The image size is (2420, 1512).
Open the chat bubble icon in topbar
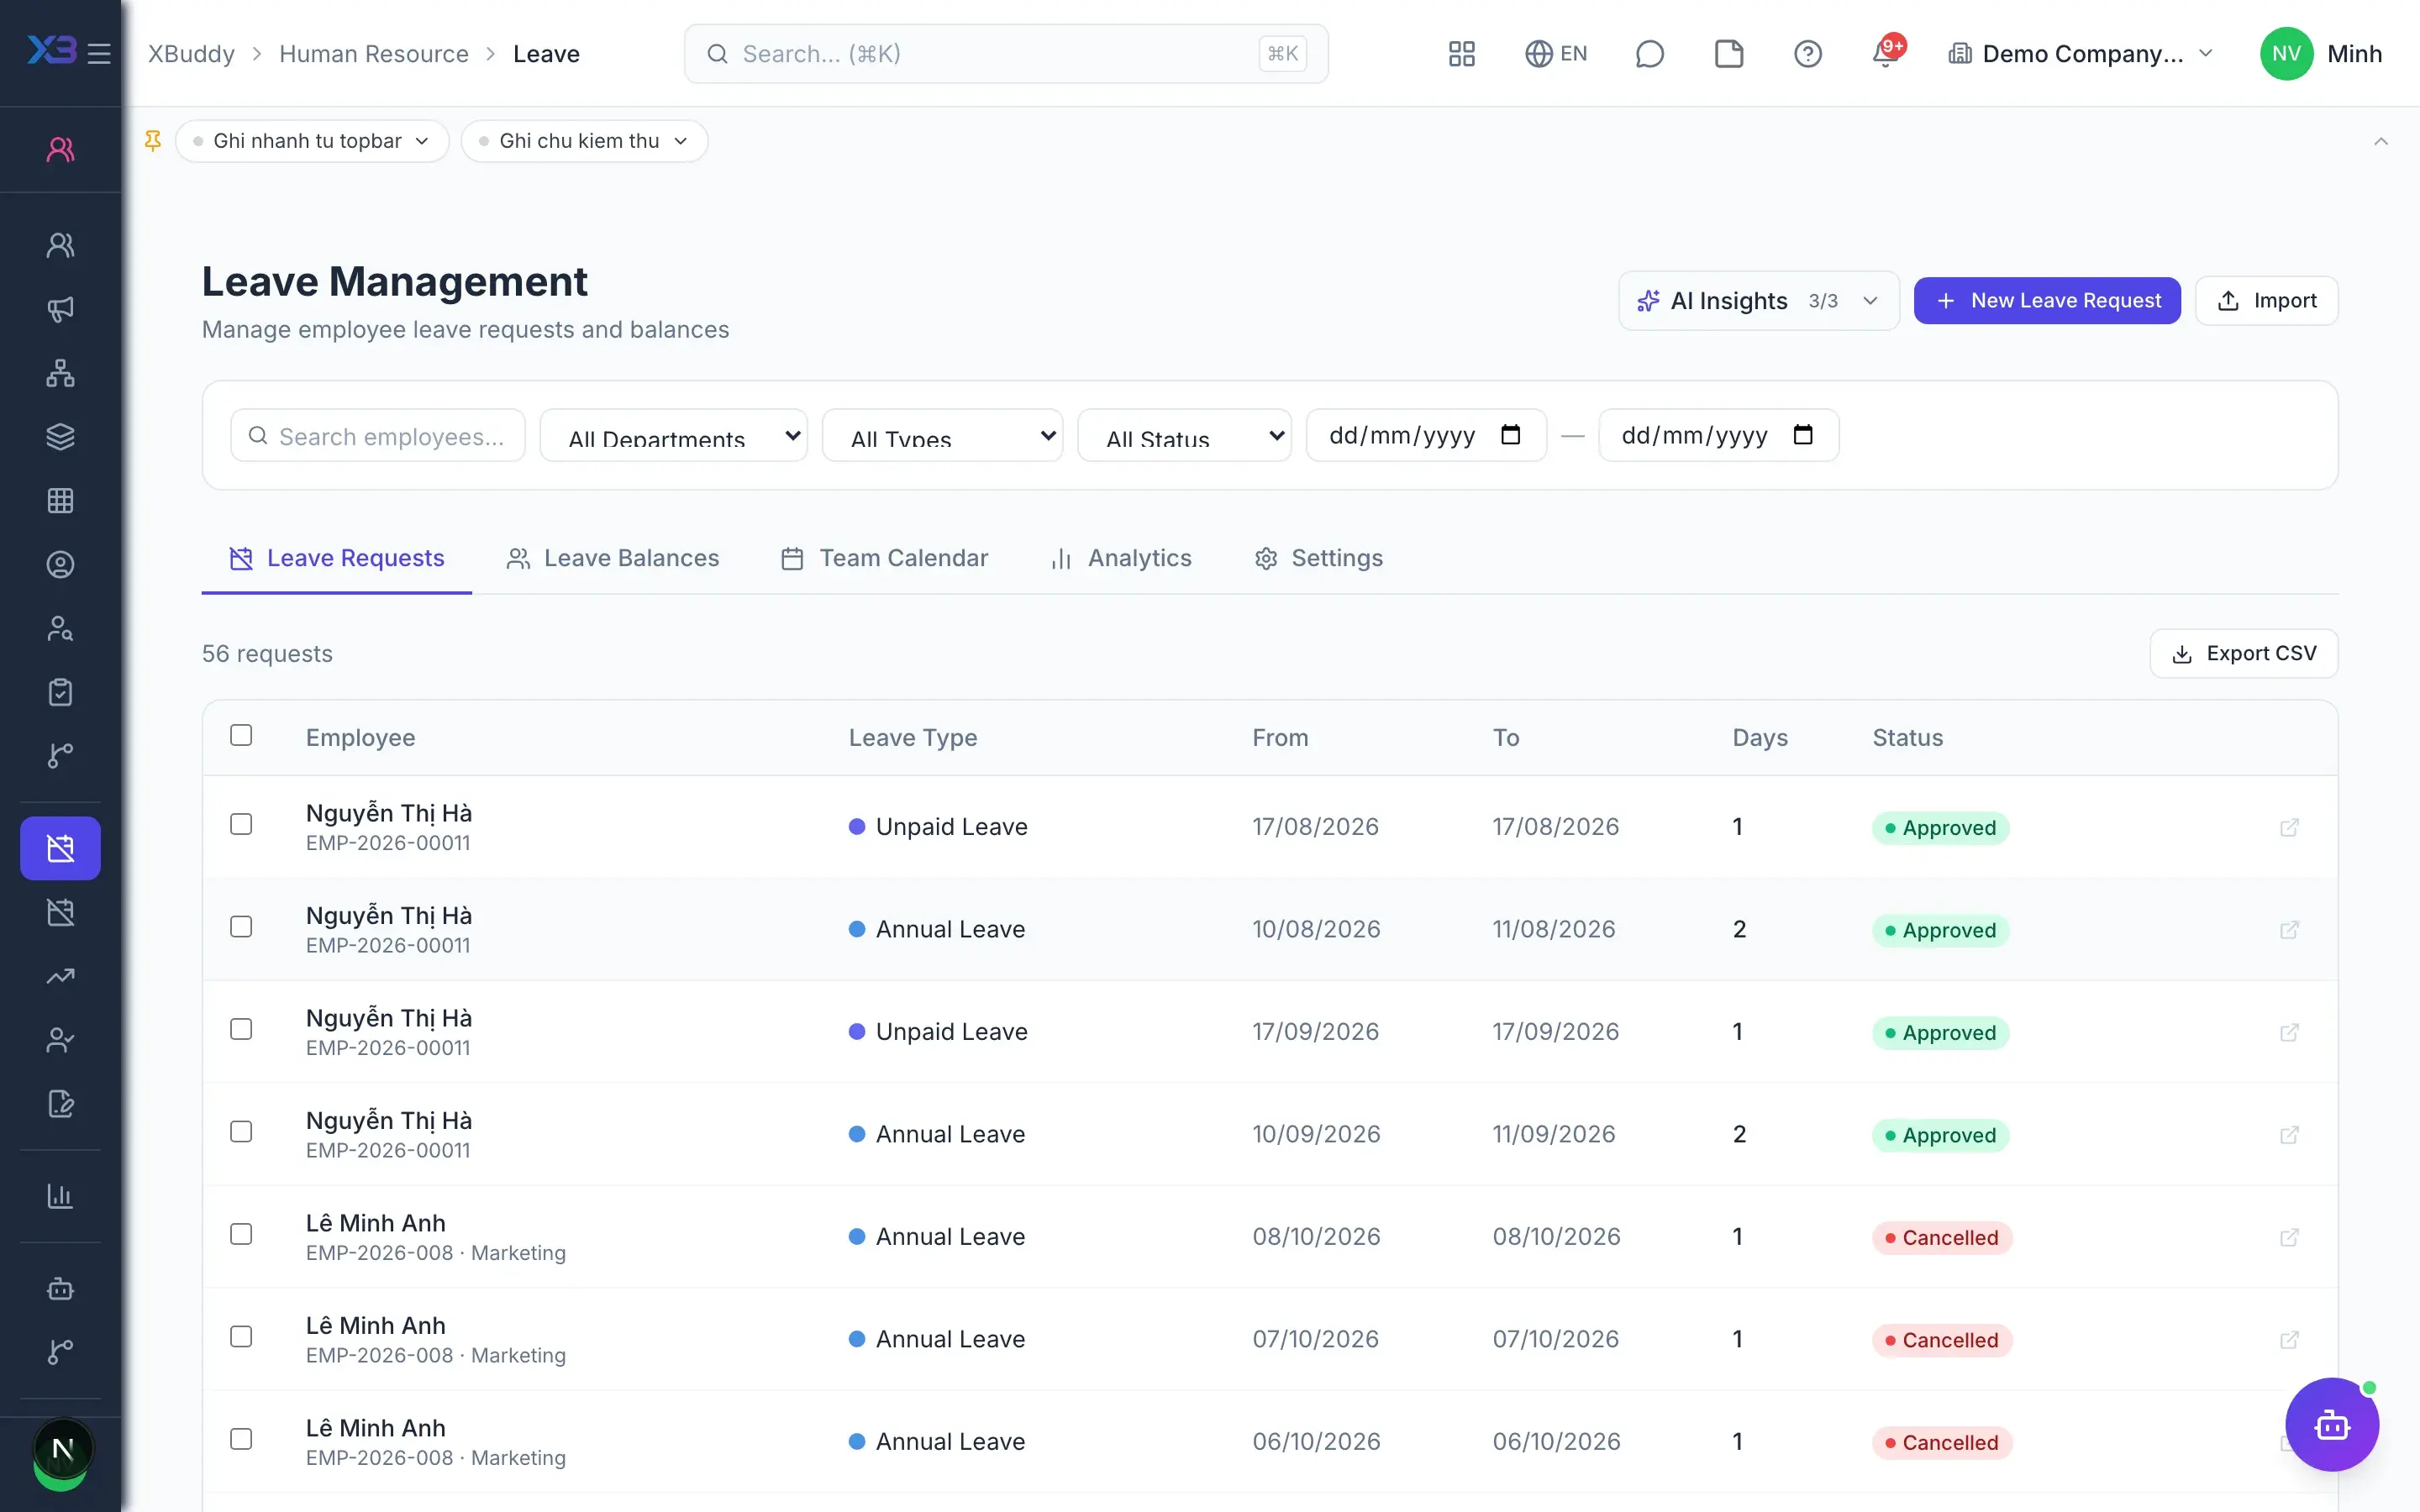tap(1649, 54)
